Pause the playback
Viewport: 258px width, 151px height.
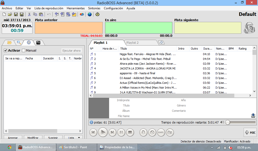121,132
